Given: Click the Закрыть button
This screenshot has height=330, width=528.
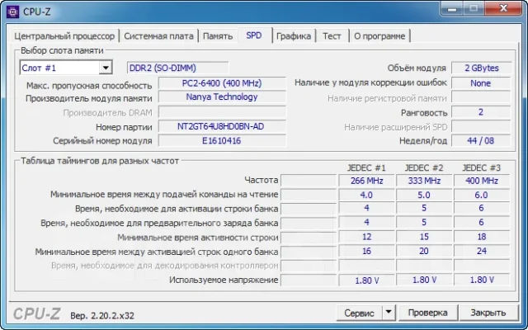Looking at the screenshot, I should (x=488, y=313).
